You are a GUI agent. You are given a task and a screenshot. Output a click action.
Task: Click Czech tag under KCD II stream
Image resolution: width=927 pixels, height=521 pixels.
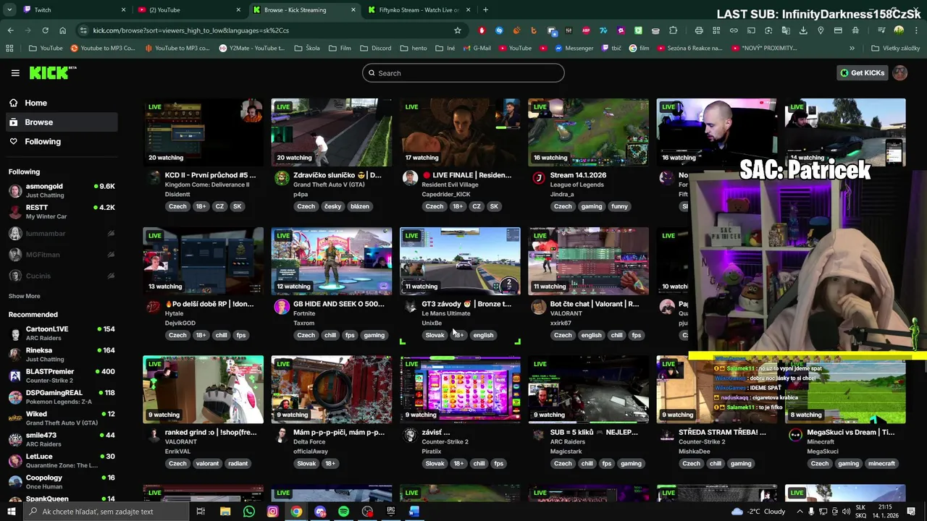[x=177, y=206]
